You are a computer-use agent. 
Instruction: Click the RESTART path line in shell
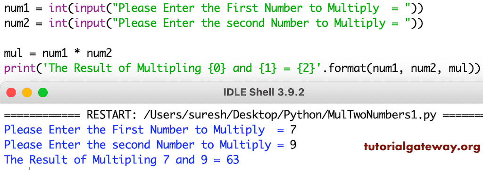pos(243,115)
